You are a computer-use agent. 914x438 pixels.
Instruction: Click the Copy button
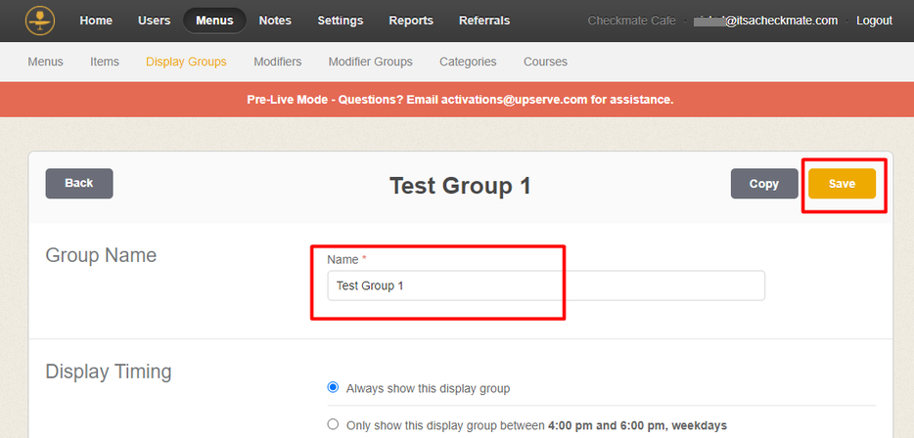coord(764,184)
